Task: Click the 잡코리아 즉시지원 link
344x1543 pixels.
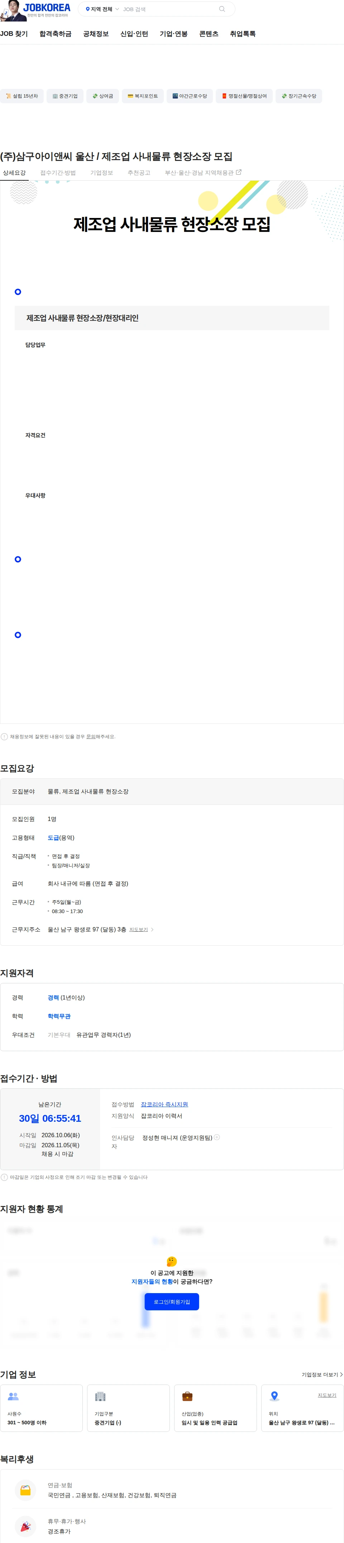Action: [164, 1104]
